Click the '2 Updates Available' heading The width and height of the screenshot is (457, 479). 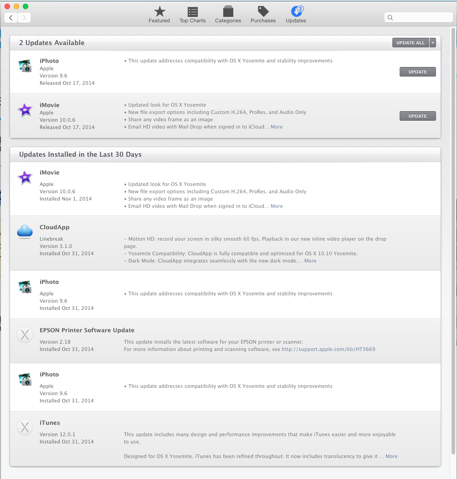pos(51,43)
